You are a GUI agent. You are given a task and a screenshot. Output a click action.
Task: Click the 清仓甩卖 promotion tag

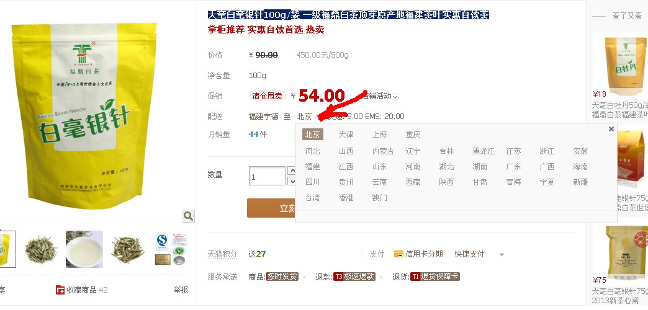click(x=267, y=95)
